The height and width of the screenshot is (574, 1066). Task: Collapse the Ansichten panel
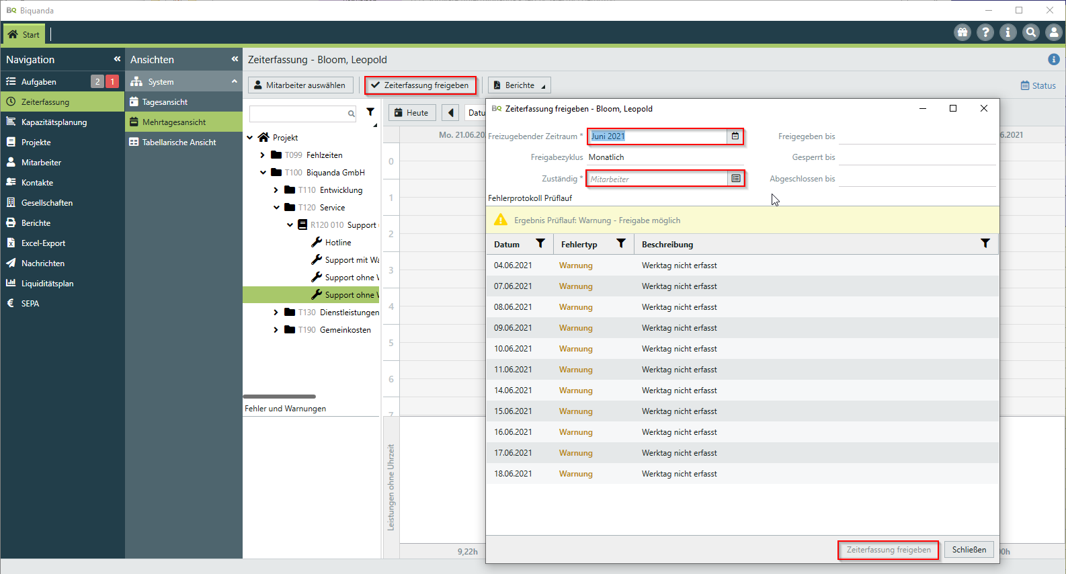click(x=235, y=59)
